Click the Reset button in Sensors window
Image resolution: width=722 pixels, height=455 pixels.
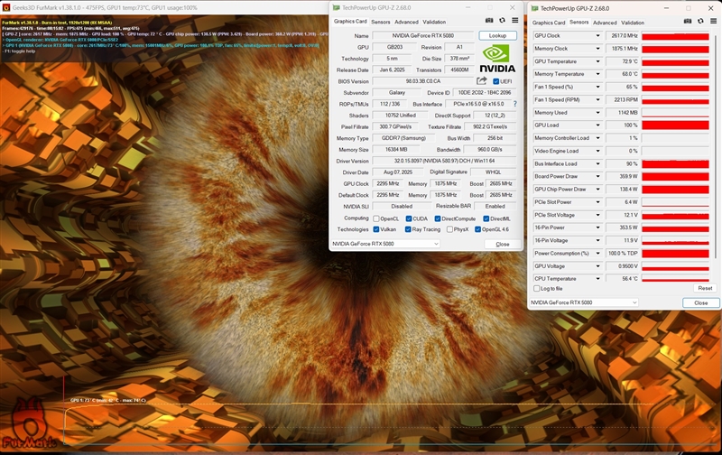pyautogui.click(x=705, y=288)
